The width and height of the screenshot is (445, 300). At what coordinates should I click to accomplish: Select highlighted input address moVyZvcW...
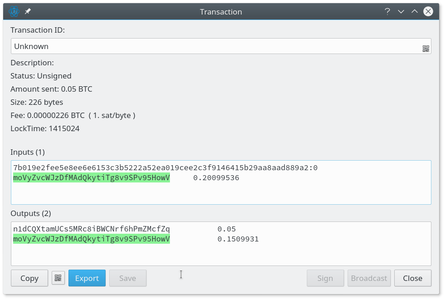coord(92,178)
